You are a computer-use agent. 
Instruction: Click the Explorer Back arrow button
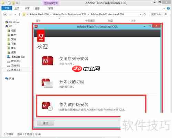5,14
